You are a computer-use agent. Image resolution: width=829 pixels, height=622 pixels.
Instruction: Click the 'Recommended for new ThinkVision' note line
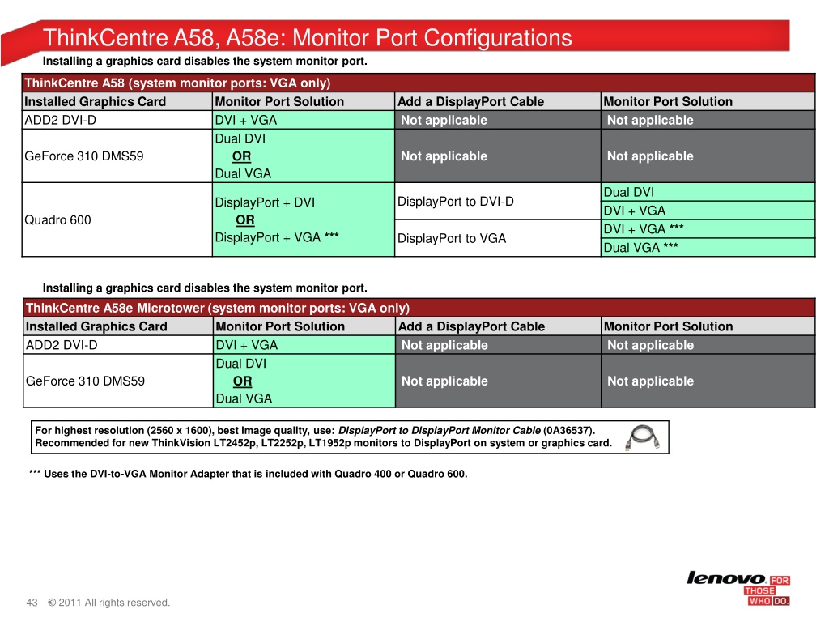(323, 443)
